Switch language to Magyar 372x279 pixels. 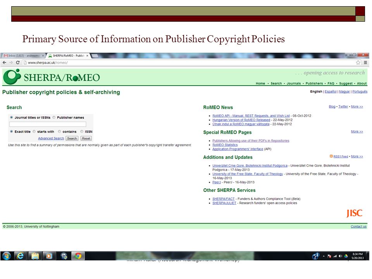coord(344,91)
